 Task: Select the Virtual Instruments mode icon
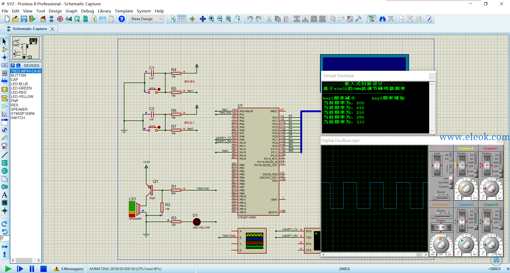(5, 146)
